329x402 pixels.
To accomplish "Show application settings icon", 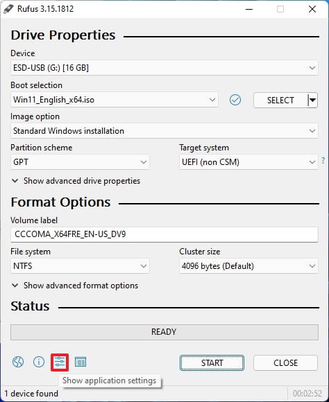I will (x=60, y=362).
